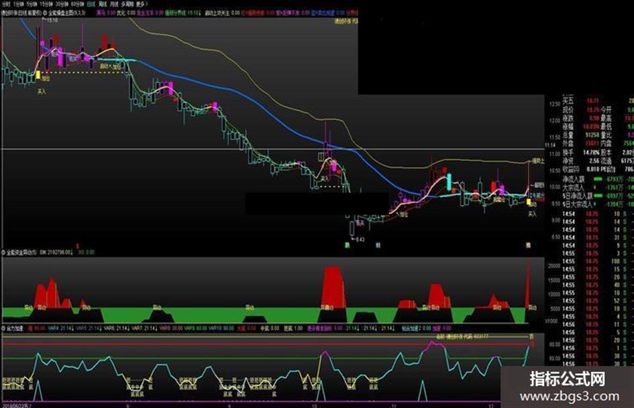Click the VAR4 21.14 value in 合力加速 header

60,328
